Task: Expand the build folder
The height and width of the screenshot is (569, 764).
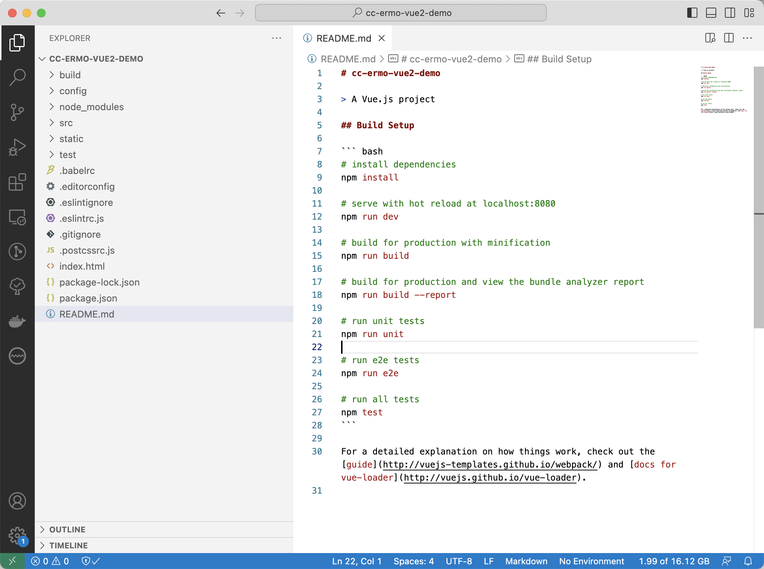Action: [164, 75]
